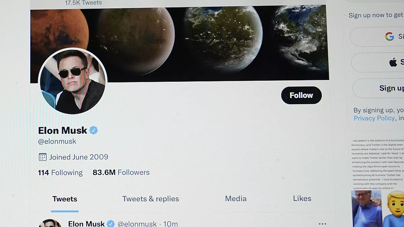
Task: Open the free speech quote image thumbnail
Action: [377, 164]
